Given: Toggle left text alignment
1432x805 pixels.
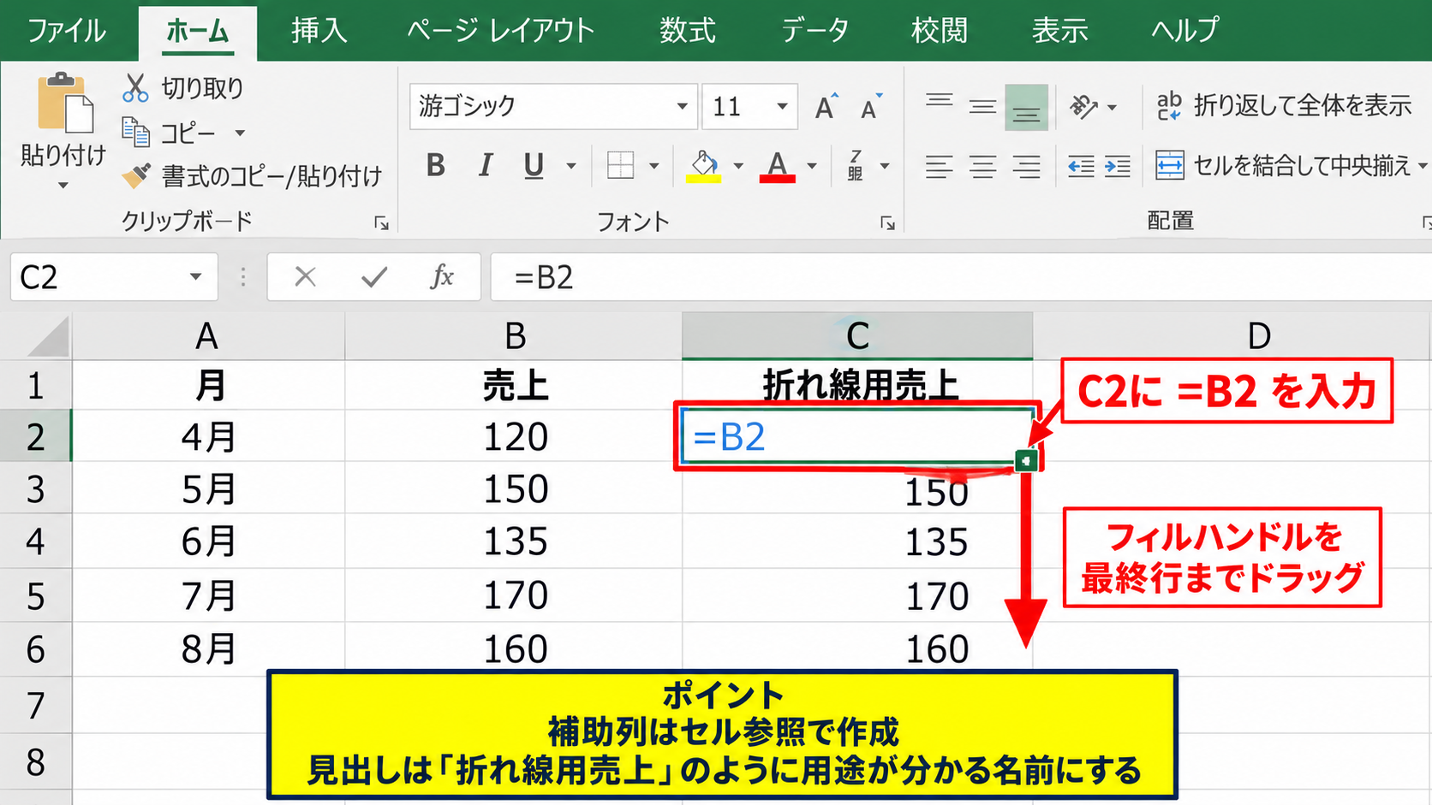Looking at the screenshot, I should click(x=940, y=166).
